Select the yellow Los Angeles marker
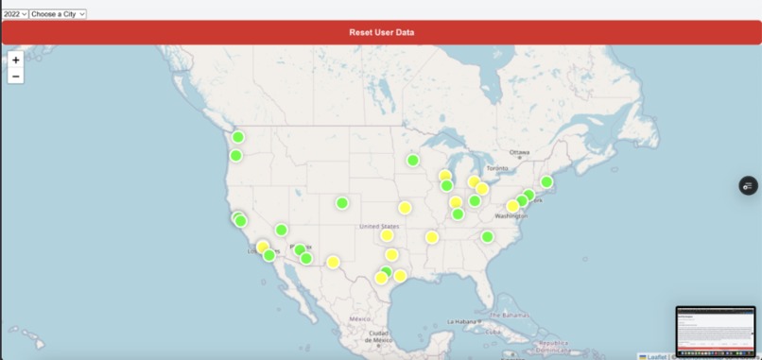Viewport: 762px width, 360px height. pos(263,247)
